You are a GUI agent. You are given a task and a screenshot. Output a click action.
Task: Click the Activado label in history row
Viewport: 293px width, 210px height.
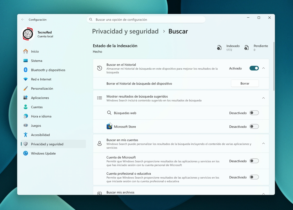coord(235,68)
